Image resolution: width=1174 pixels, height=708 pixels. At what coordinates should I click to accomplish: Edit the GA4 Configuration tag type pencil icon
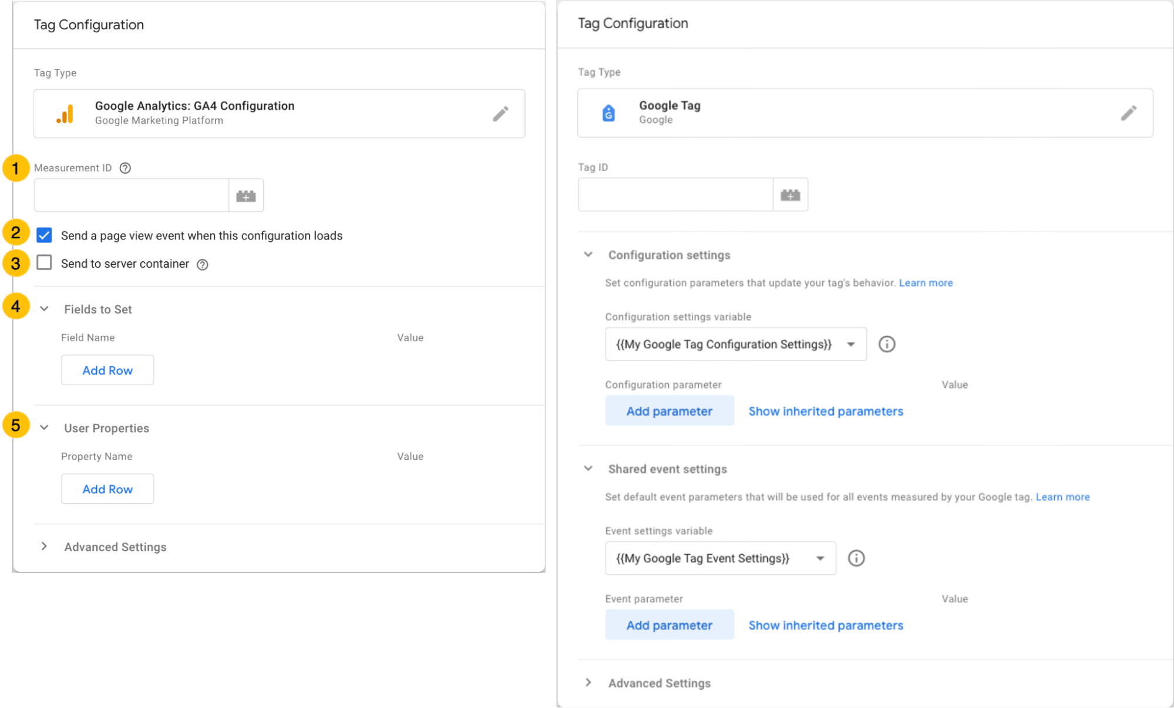coord(500,113)
